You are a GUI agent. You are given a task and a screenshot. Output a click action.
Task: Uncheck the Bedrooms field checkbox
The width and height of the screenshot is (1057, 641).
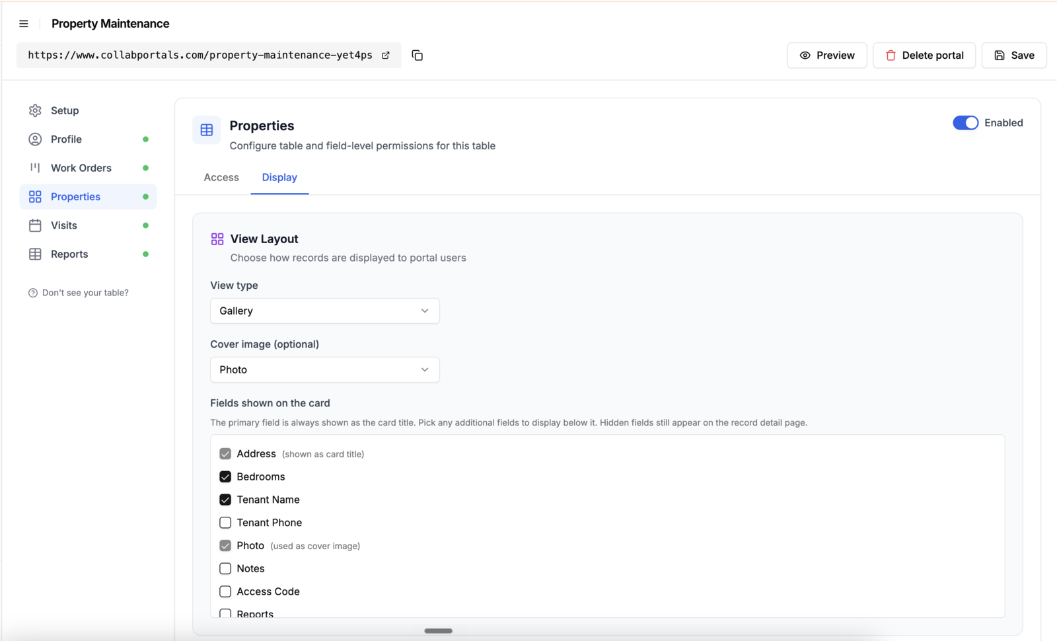pos(225,477)
